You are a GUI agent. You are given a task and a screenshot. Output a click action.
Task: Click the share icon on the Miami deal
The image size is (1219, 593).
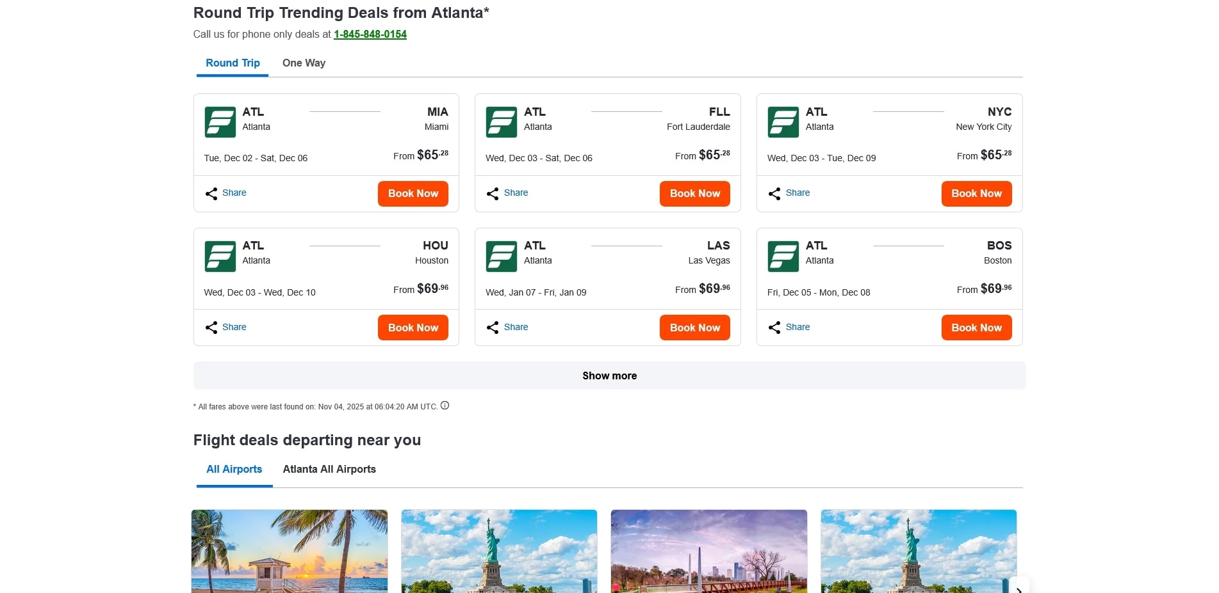click(x=211, y=193)
